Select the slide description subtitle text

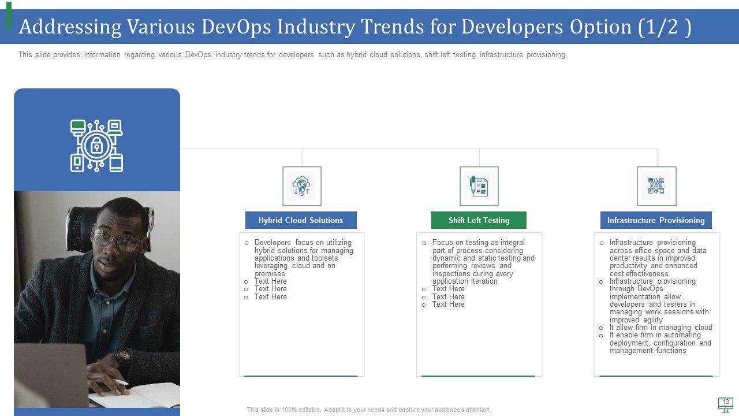pyautogui.click(x=292, y=55)
